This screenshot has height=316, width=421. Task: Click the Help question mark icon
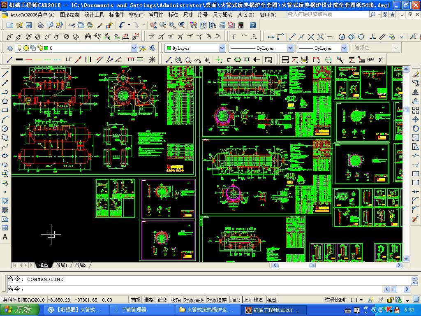tap(253, 25)
